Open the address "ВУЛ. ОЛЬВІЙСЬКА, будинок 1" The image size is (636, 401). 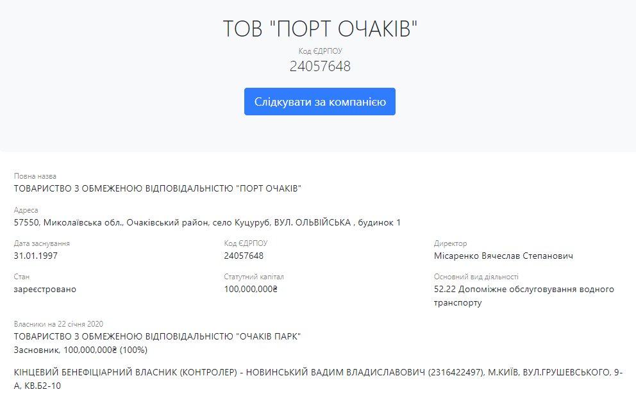(x=205, y=222)
